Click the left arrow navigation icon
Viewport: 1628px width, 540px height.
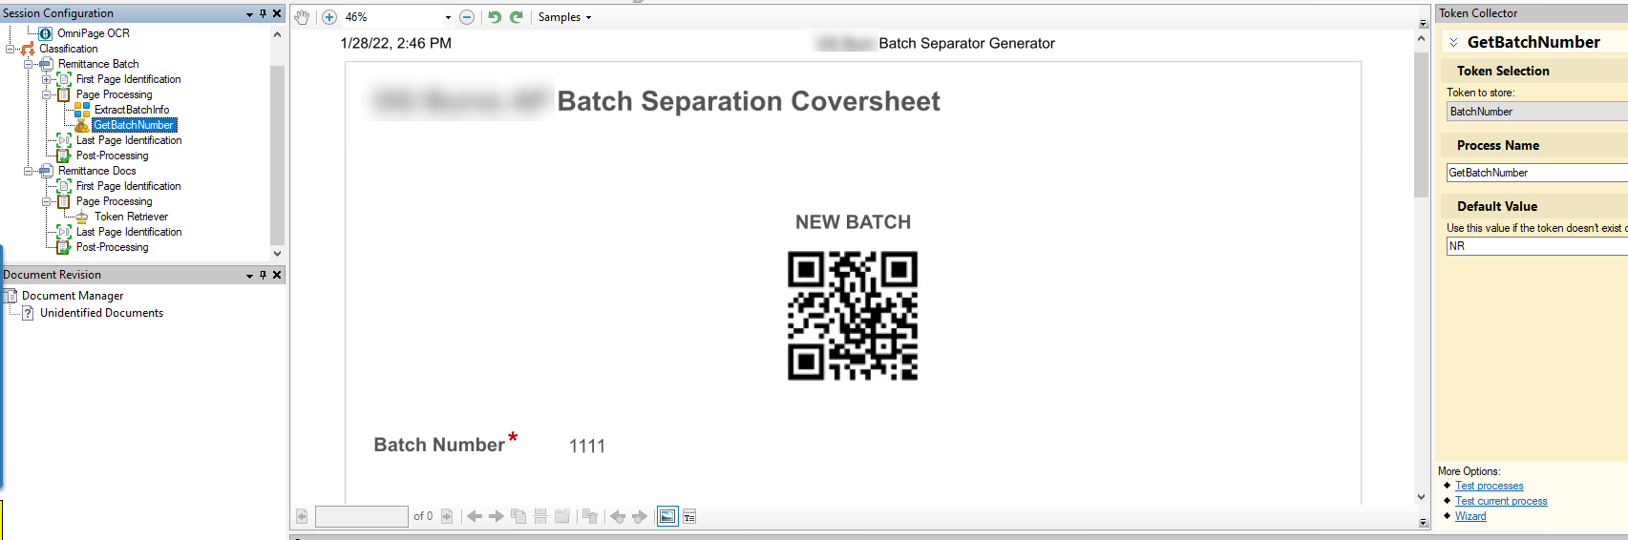[475, 516]
